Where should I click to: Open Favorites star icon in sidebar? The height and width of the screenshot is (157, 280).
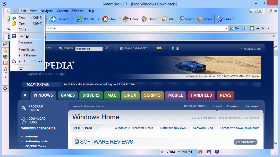point(5,51)
